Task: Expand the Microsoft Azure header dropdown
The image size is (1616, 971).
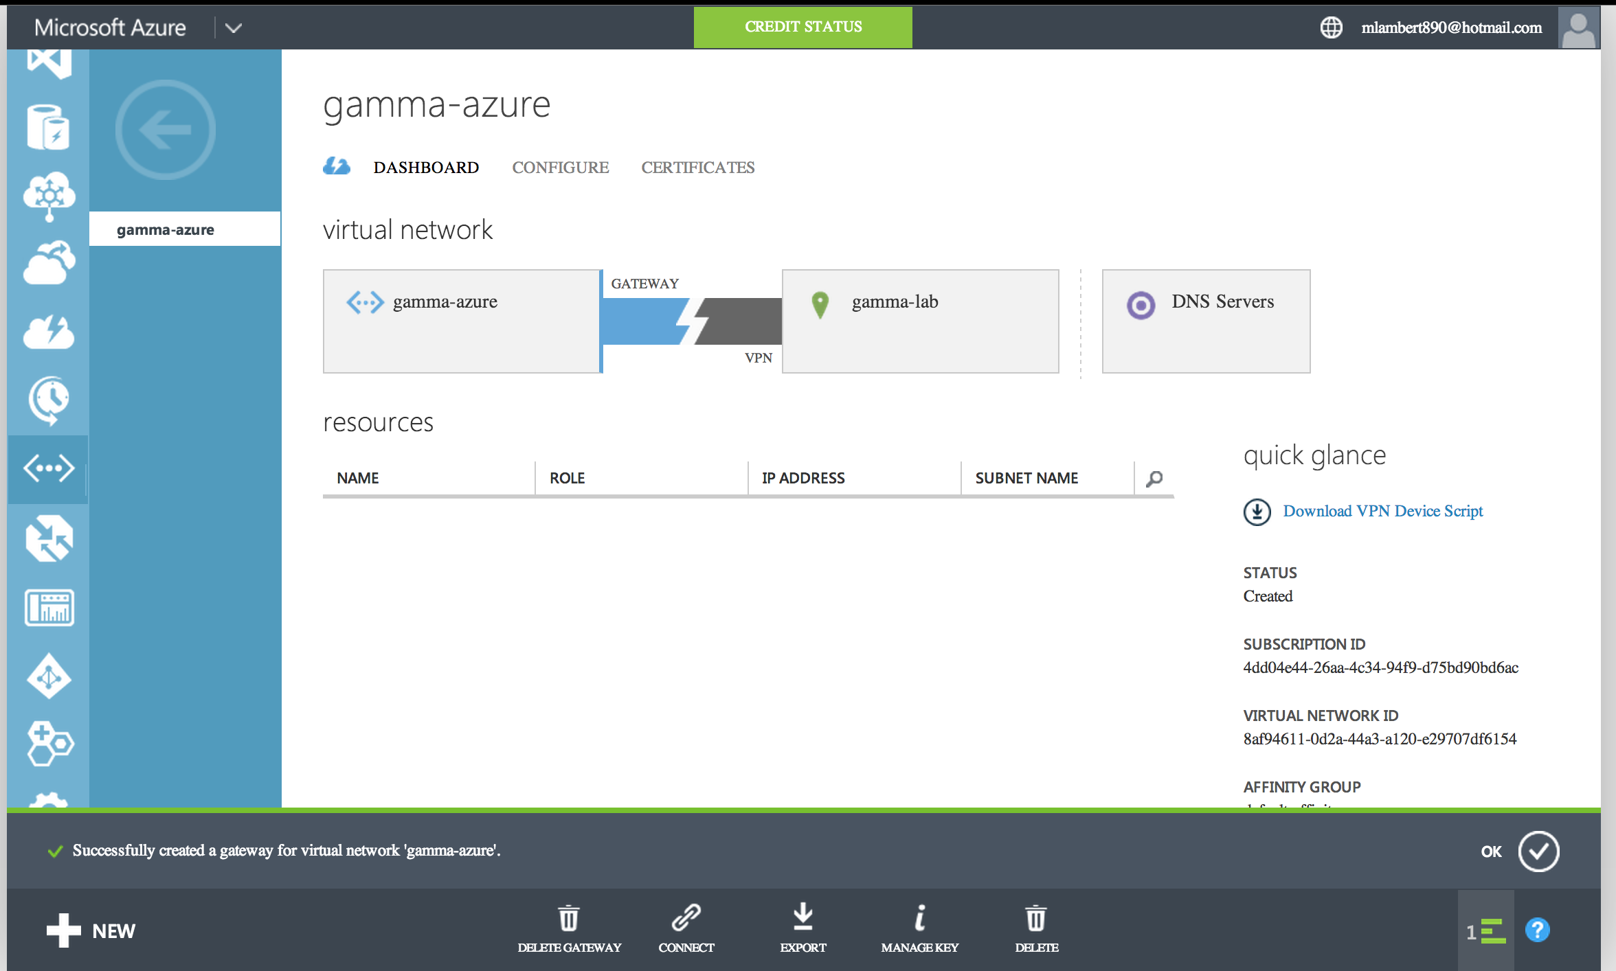Action: tap(234, 27)
